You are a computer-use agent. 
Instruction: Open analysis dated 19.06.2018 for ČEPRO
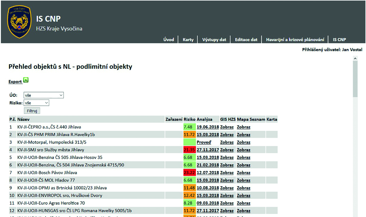click(x=208, y=127)
